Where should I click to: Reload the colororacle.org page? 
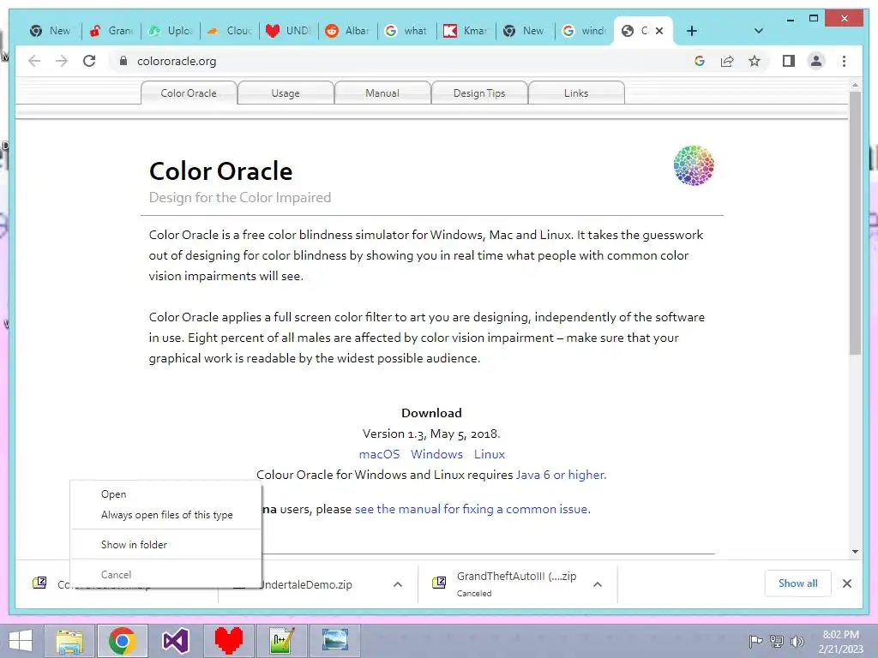[x=89, y=61]
